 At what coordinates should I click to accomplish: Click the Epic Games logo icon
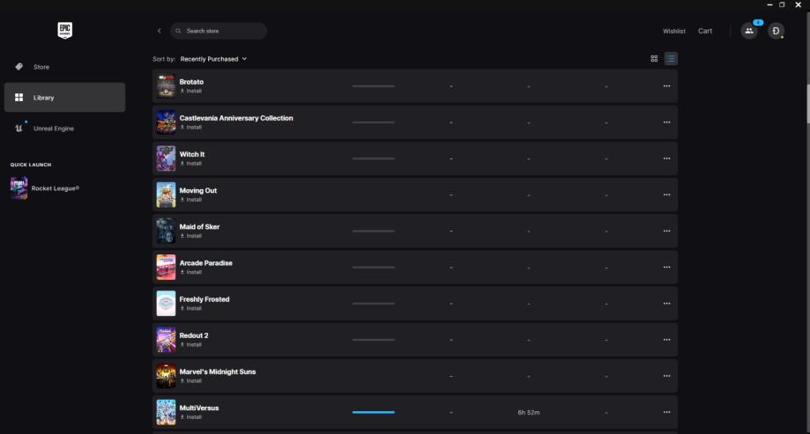coord(64,31)
